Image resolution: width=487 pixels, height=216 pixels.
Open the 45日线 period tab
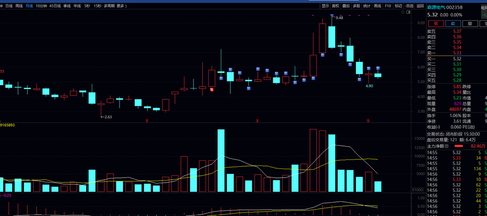point(55,6)
